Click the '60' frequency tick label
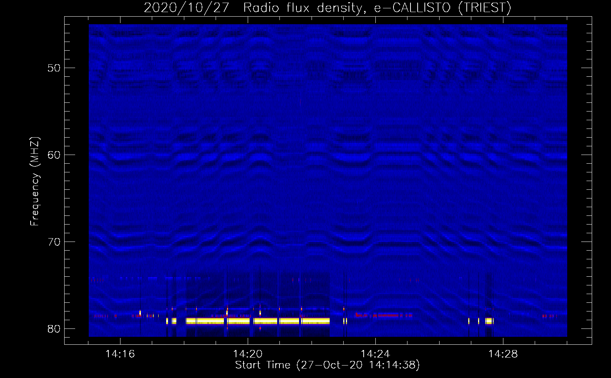611x378 pixels. (x=54, y=155)
